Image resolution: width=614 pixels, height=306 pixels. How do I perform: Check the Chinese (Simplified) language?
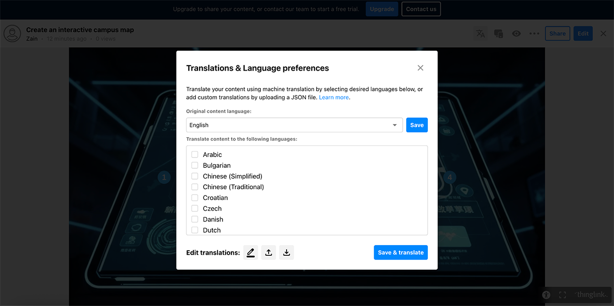[x=194, y=176]
